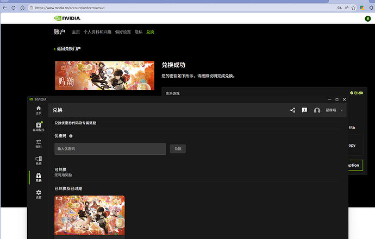The width and height of the screenshot is (375, 239).
Task: Minimize the NVIDIA app window
Action: [x=329, y=99]
